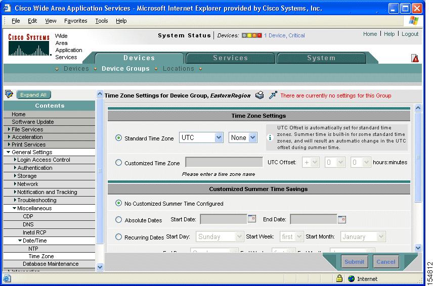
Task: Click the edit icon left of Expand All
Action: (x=9, y=94)
